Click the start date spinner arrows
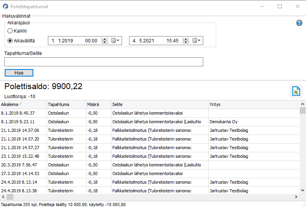 pyautogui.click(x=104, y=40)
